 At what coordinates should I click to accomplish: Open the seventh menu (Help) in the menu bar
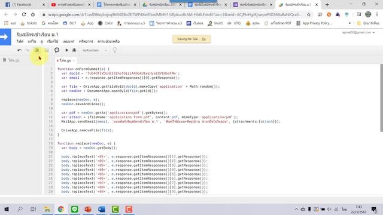coord(108,41)
